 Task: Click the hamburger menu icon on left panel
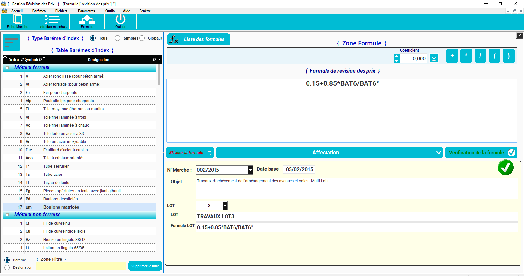11,43
